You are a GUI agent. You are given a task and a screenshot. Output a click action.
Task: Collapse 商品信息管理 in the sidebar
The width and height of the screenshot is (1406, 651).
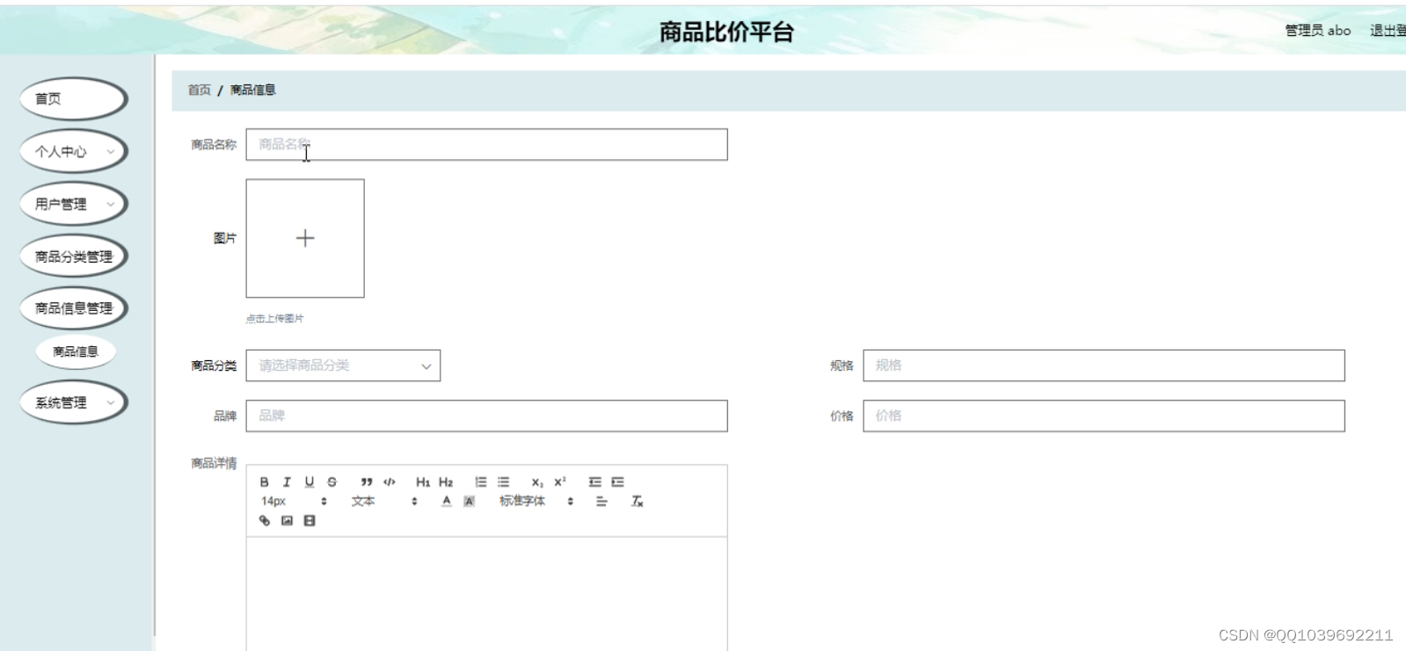tap(74, 307)
